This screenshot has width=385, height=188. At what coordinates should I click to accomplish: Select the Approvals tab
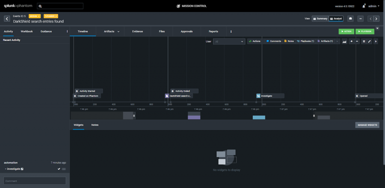click(186, 32)
